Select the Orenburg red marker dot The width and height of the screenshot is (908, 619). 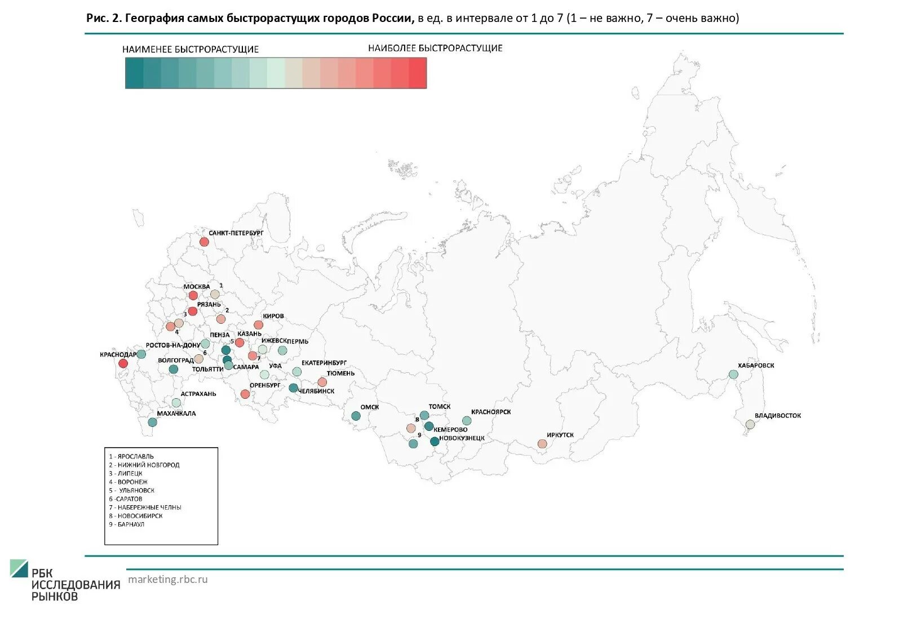245,394
